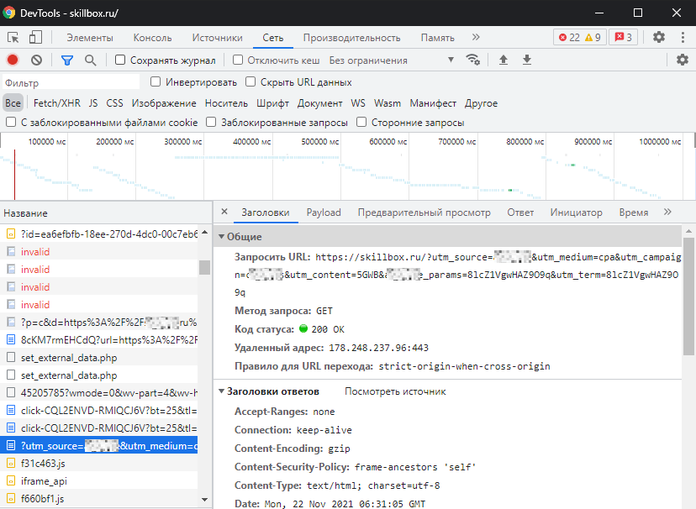
Task: Filter requests by Документ type
Action: pos(319,103)
